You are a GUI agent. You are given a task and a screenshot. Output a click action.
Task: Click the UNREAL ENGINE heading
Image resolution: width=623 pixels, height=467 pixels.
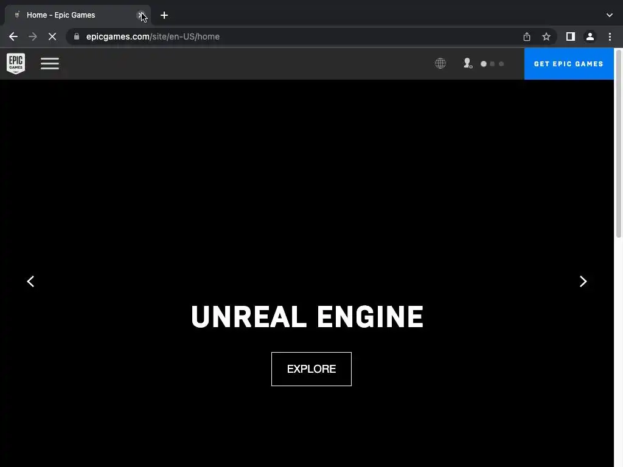(307, 316)
